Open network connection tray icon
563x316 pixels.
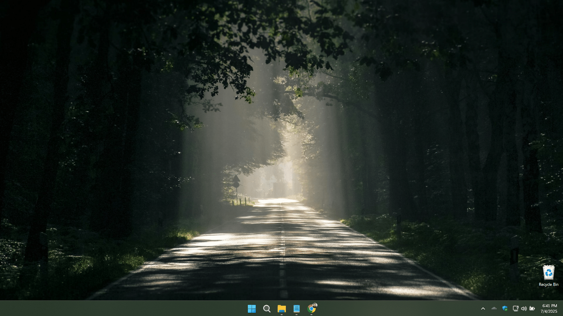(x=515, y=308)
